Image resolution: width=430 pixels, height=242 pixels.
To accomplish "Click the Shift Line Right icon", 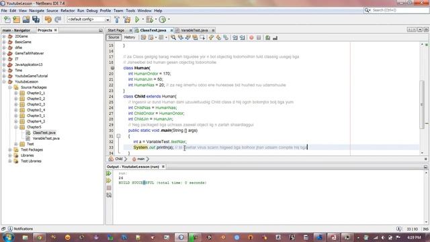I will click(x=243, y=38).
